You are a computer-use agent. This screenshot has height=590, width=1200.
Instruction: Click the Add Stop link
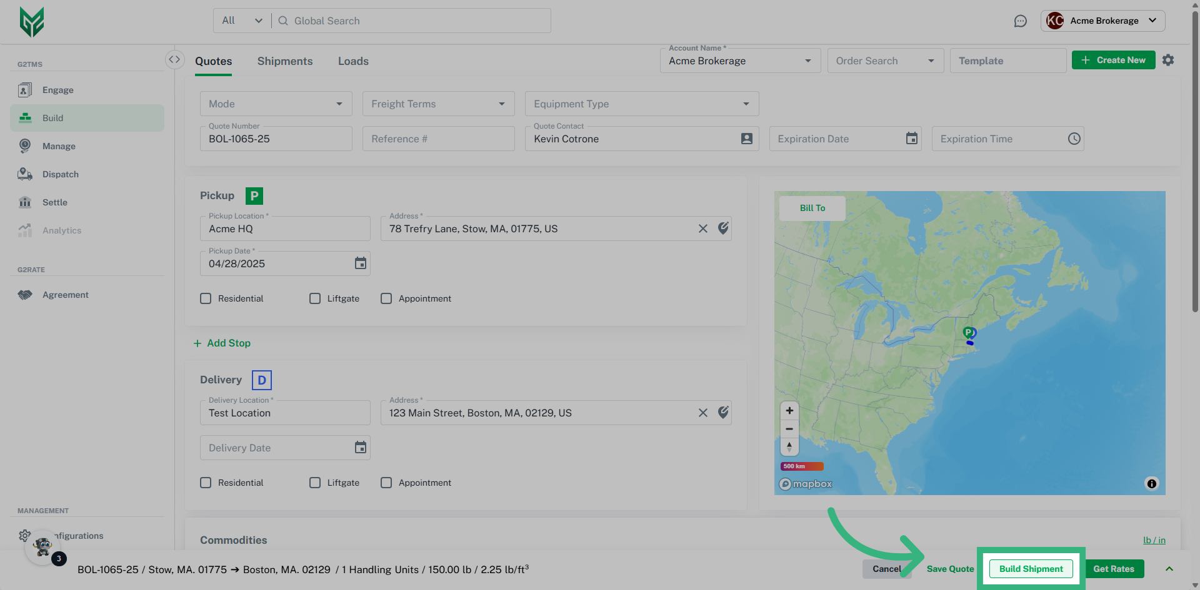222,343
